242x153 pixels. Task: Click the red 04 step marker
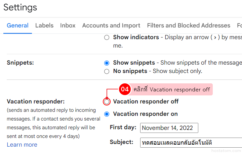pos(125,89)
